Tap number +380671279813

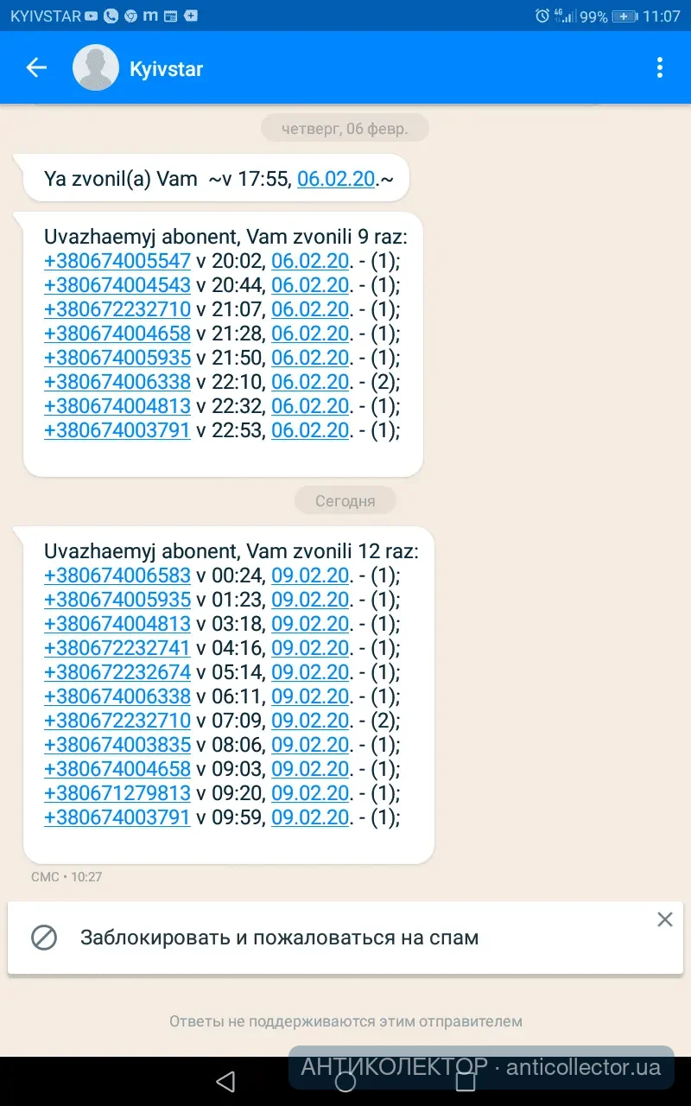[x=117, y=793]
